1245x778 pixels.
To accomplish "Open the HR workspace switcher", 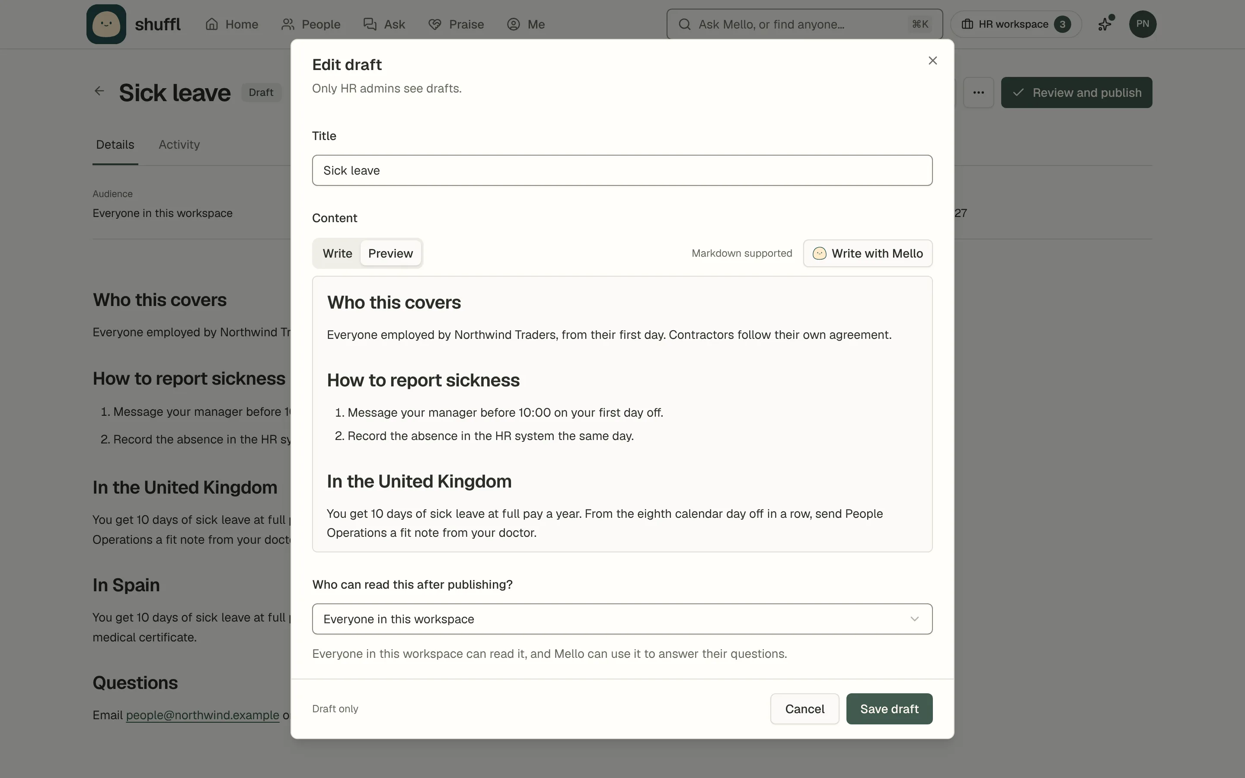I will [x=1015, y=24].
